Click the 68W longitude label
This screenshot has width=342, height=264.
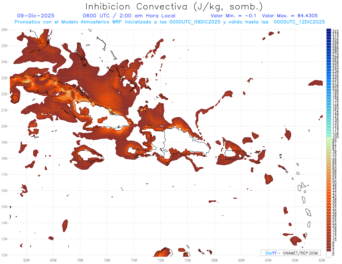(215, 260)
